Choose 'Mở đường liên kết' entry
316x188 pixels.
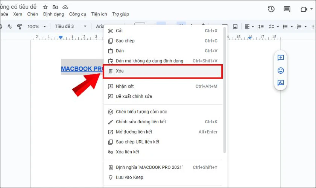coord(163,132)
